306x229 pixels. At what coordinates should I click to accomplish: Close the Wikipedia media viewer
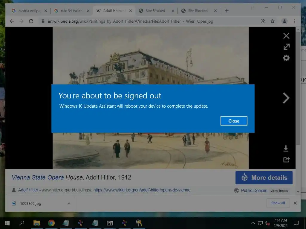click(x=286, y=36)
